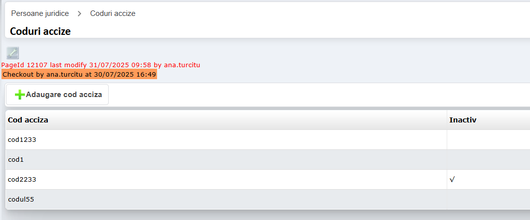This screenshot has height=220, width=530.
Task: Click the wrench page settings icon
Action: pos(12,53)
